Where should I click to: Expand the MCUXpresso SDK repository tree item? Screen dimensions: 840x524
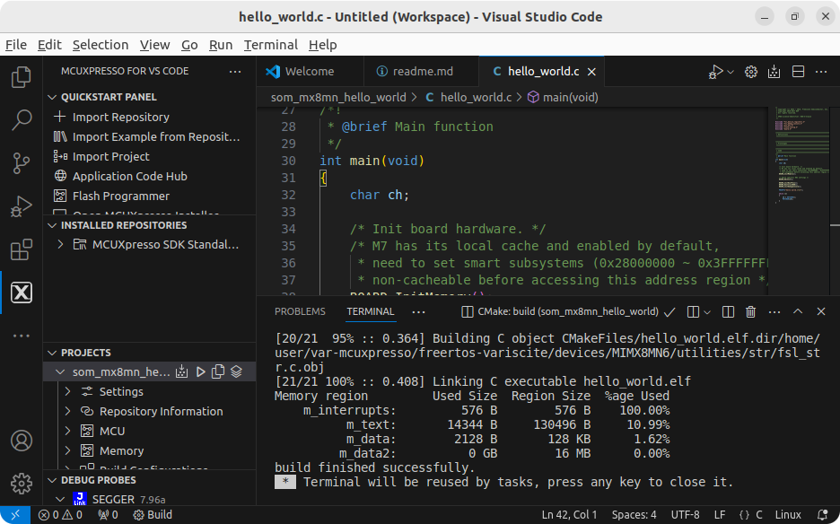(x=60, y=244)
